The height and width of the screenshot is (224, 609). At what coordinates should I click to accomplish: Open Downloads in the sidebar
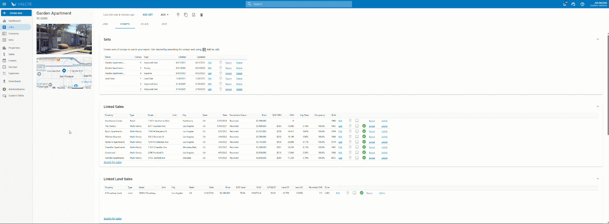coord(14,81)
